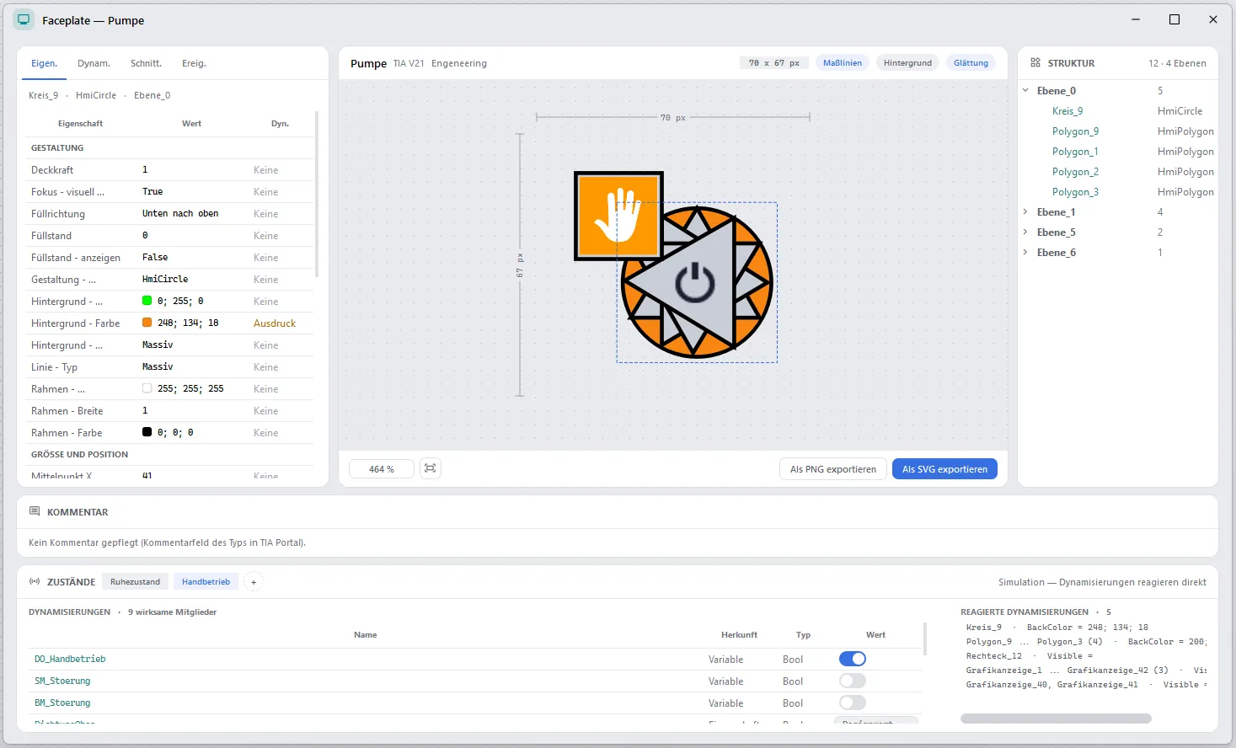Expand the Ebene_6 layer

click(x=1025, y=252)
